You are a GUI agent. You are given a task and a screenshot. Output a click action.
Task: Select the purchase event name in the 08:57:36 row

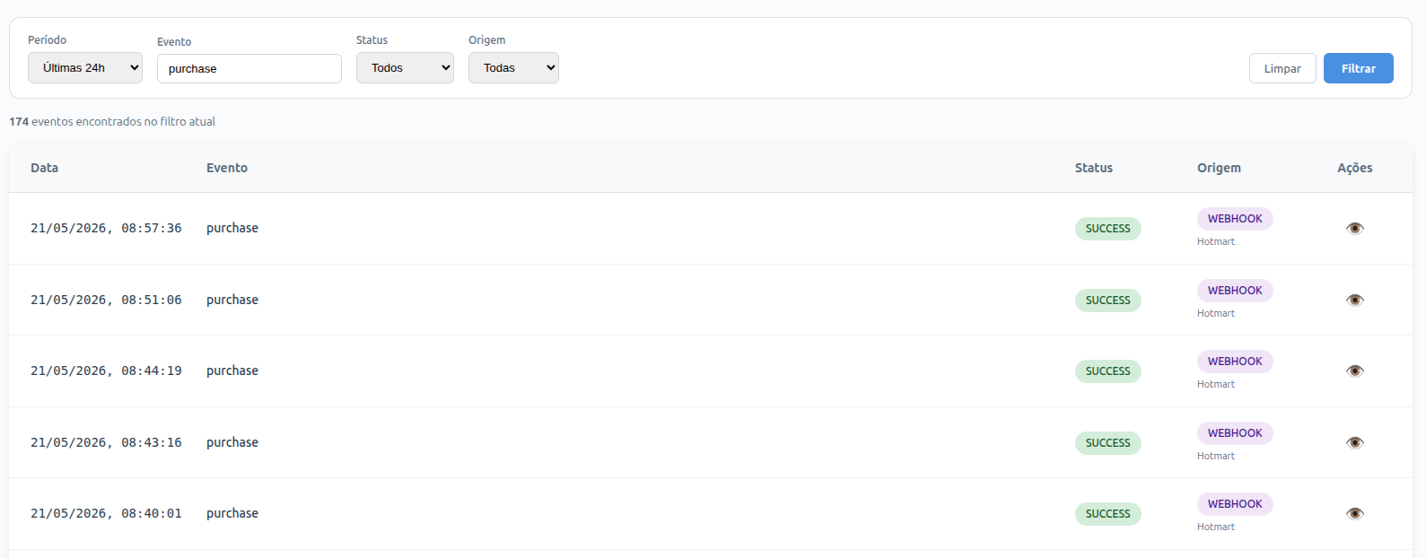pyautogui.click(x=232, y=229)
